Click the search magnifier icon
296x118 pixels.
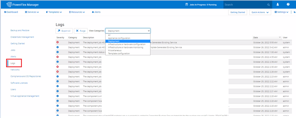tap(268, 5)
